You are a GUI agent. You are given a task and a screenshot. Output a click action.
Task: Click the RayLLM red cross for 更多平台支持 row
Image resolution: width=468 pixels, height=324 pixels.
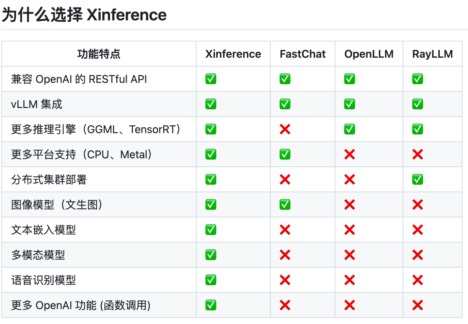point(418,154)
